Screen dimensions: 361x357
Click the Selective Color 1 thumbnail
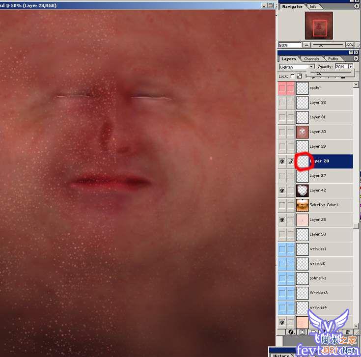(x=302, y=205)
